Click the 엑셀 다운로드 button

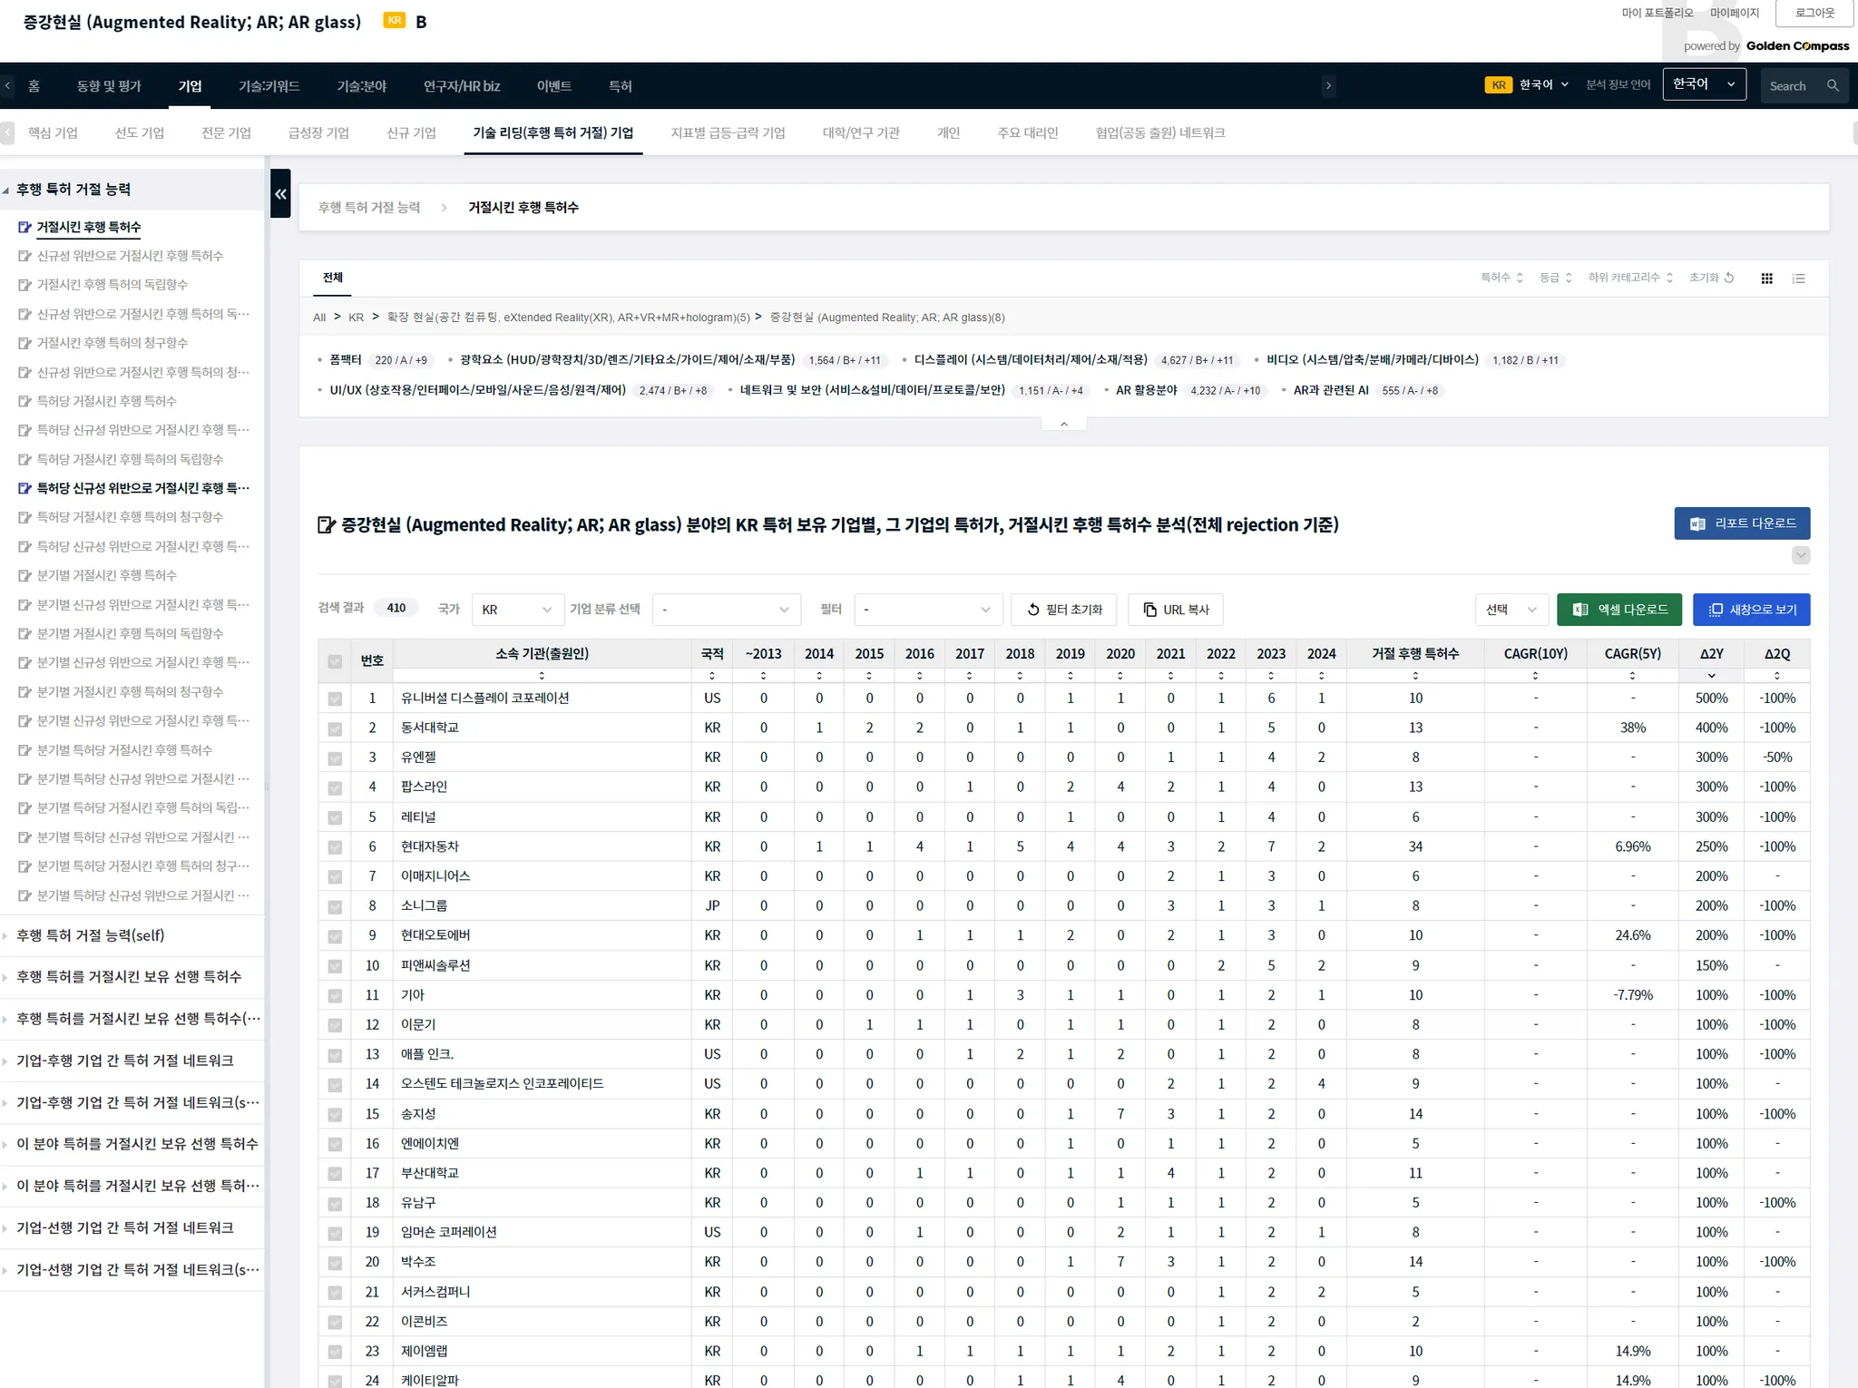(x=1618, y=610)
